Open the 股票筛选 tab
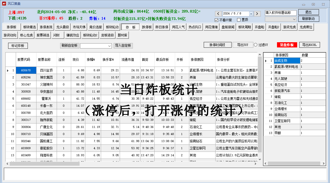 pos(43,35)
